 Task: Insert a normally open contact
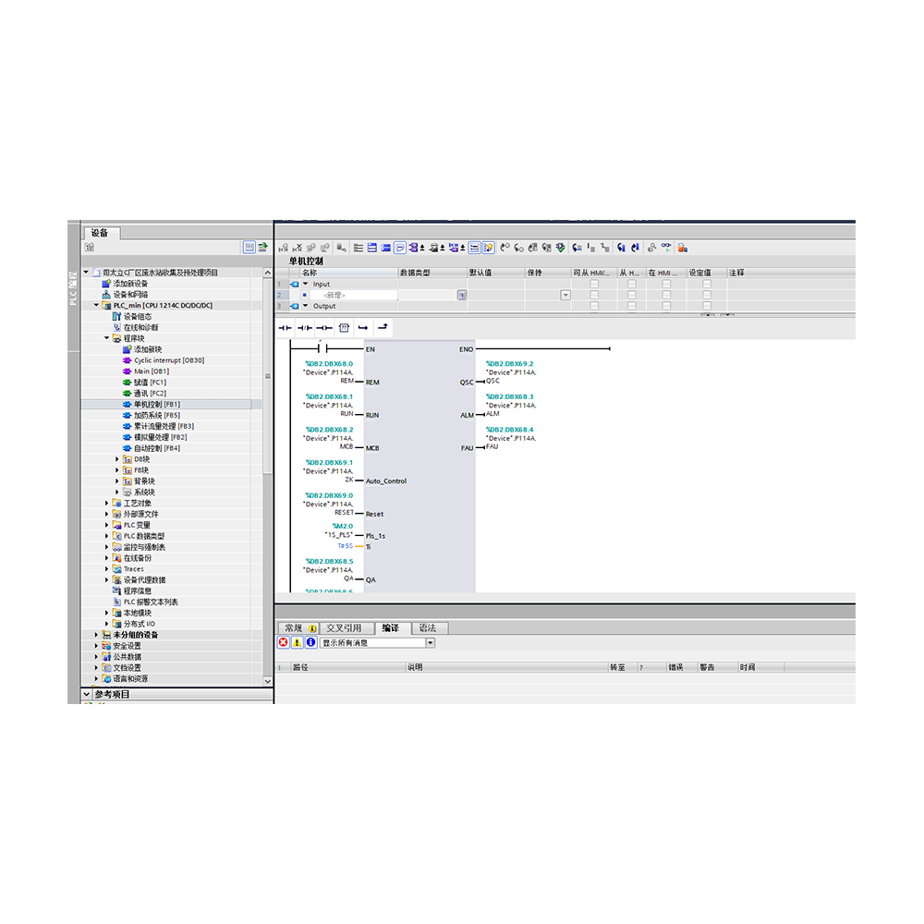[286, 328]
